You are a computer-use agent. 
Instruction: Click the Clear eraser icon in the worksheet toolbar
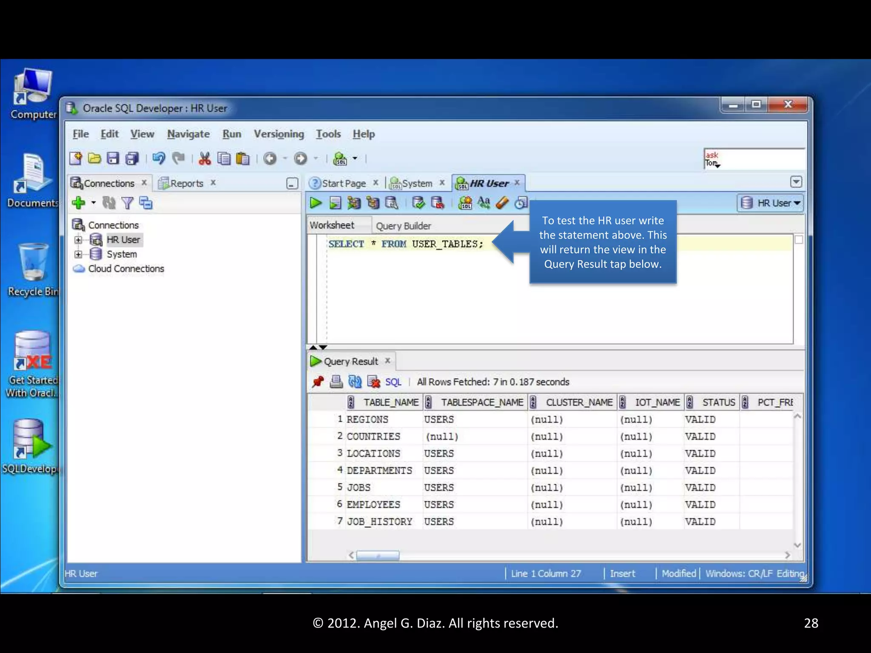coord(502,203)
